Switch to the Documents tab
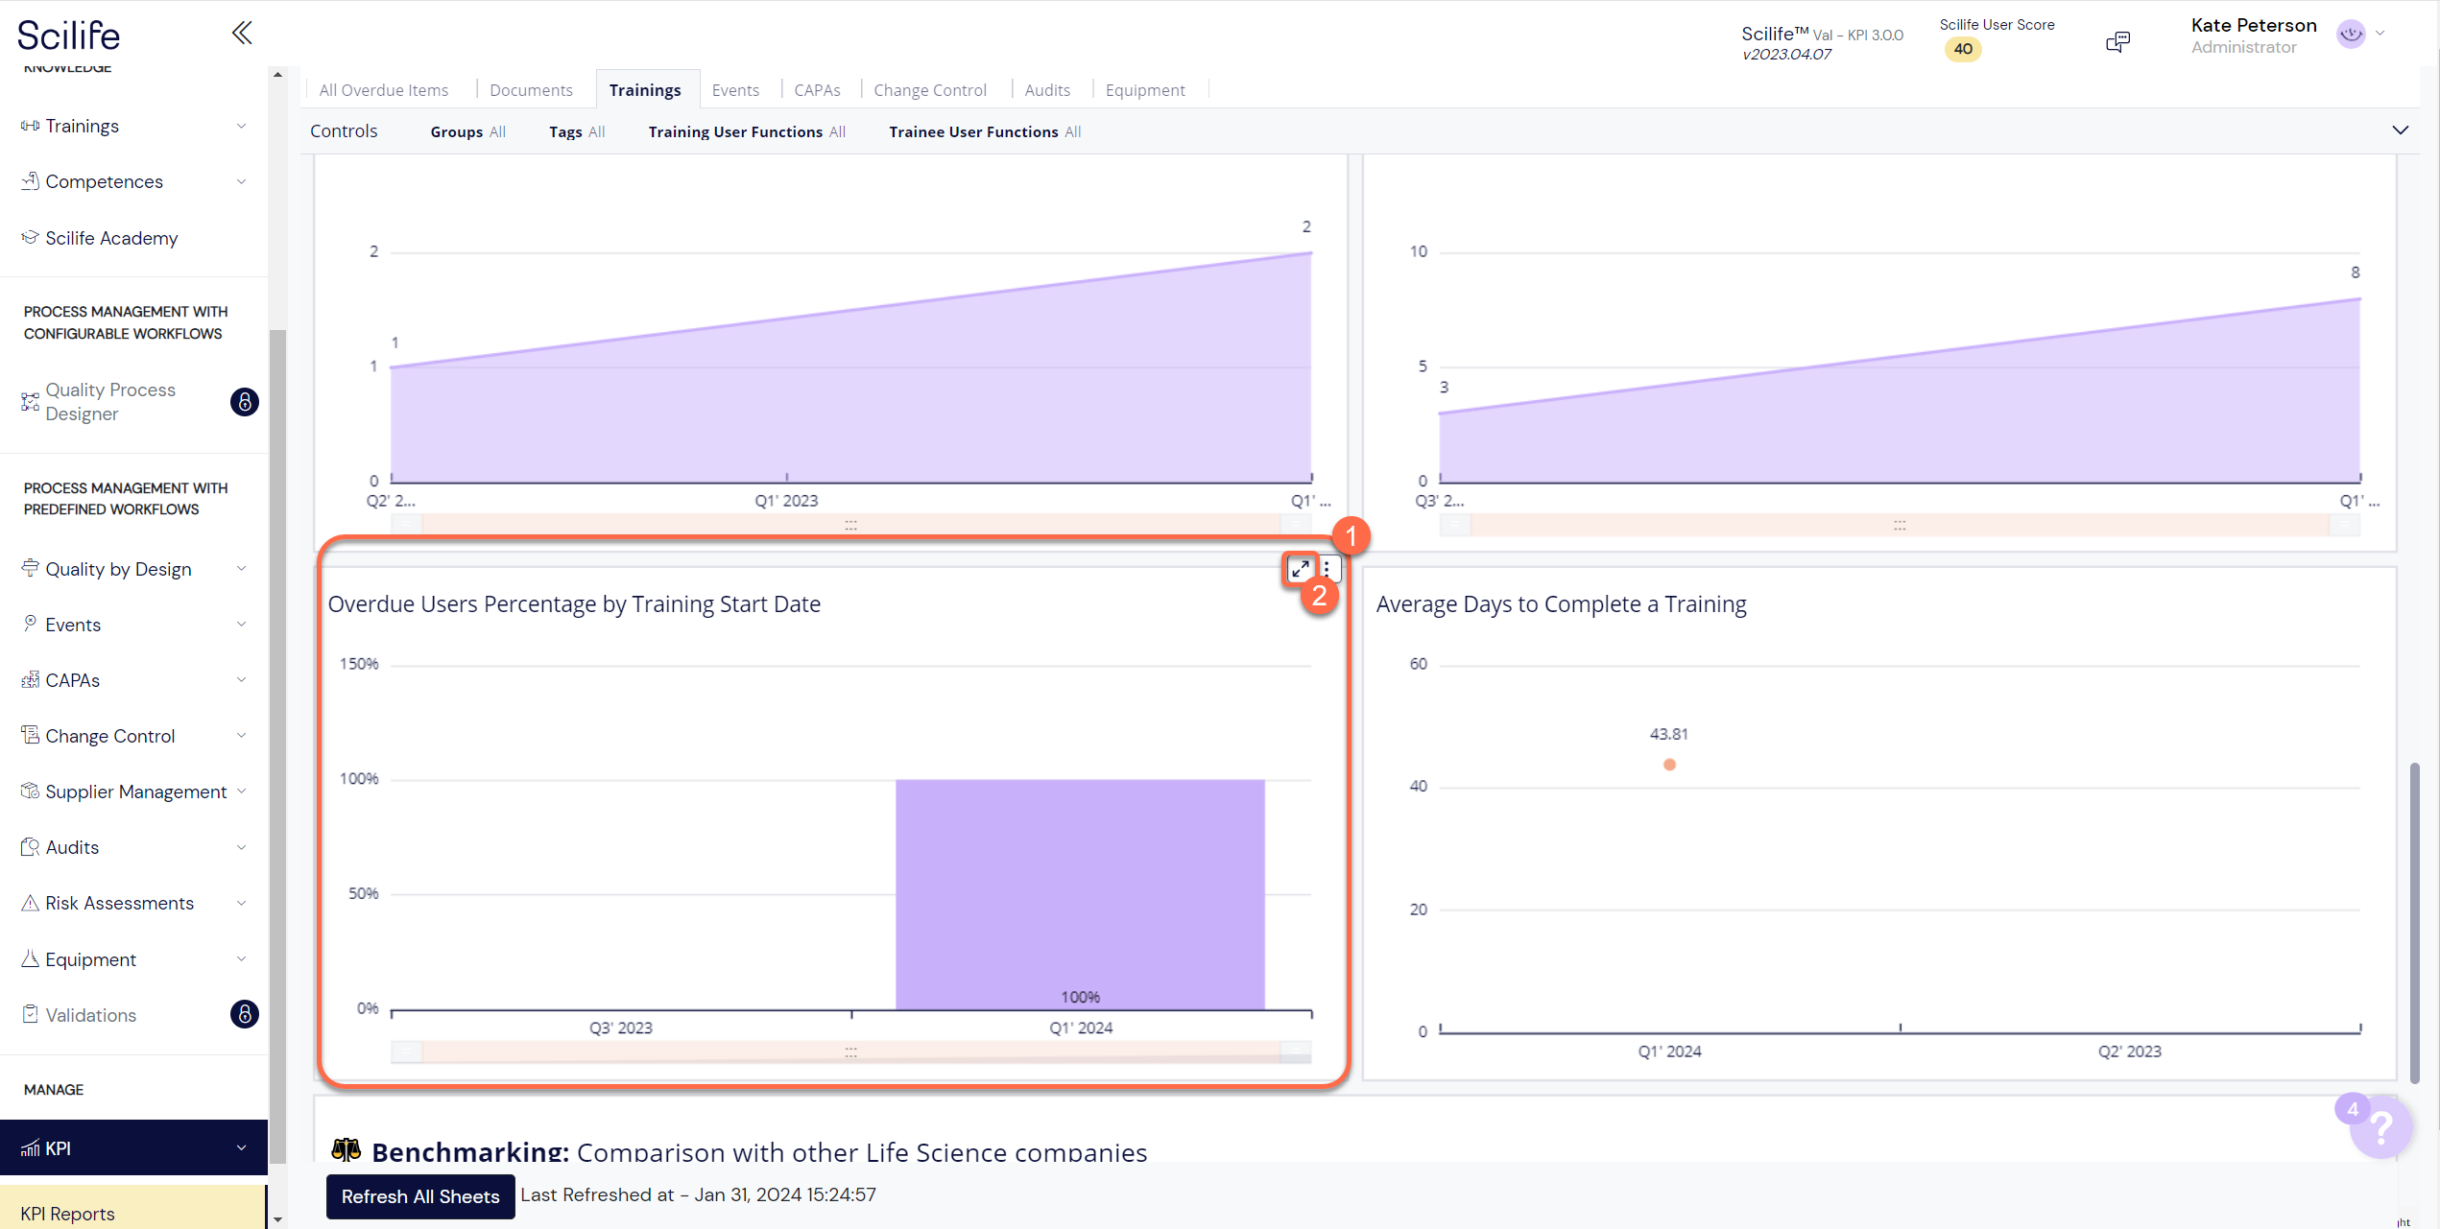This screenshot has height=1229, width=2440. pos(531,89)
